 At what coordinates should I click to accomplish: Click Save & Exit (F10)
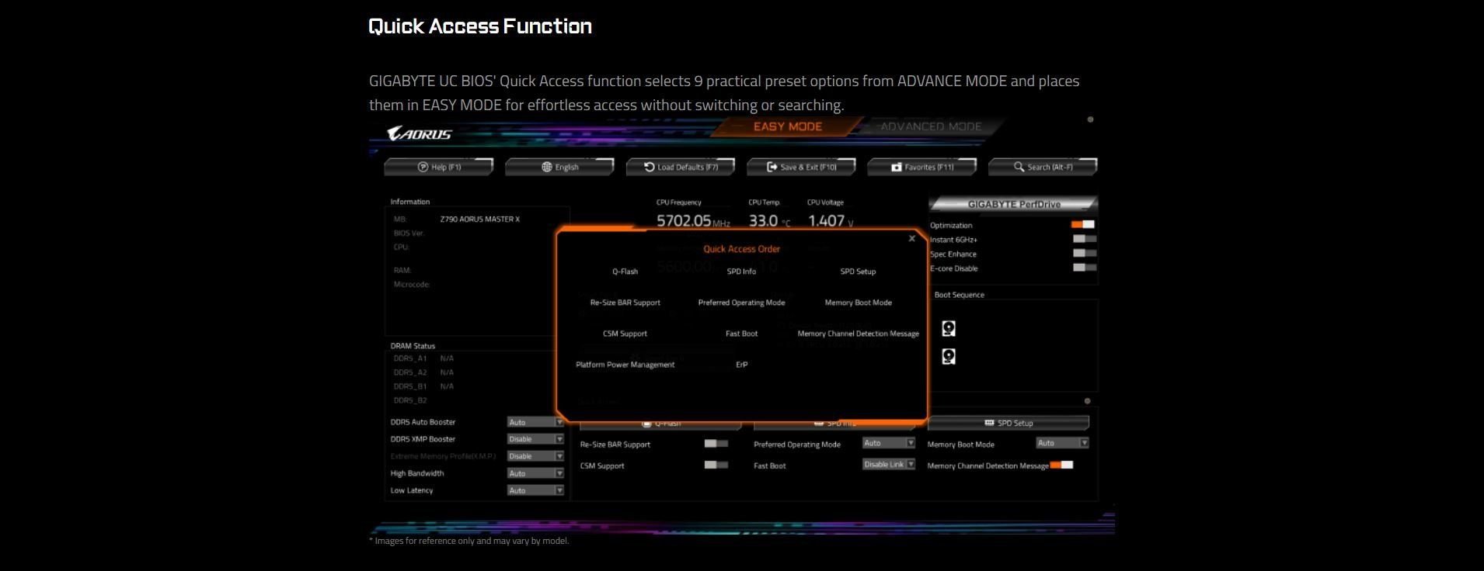point(802,167)
